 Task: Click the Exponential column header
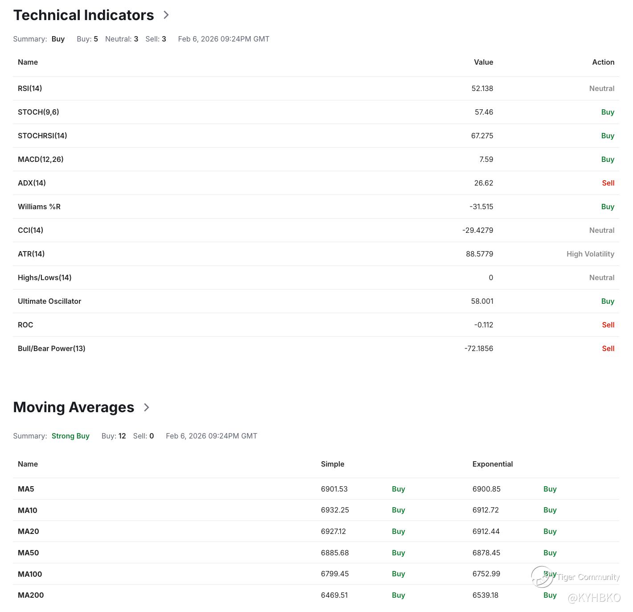click(493, 464)
